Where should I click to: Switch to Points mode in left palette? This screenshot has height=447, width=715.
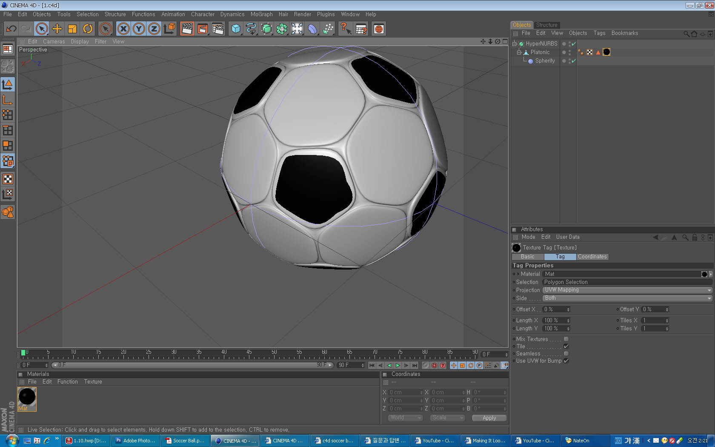click(x=8, y=115)
